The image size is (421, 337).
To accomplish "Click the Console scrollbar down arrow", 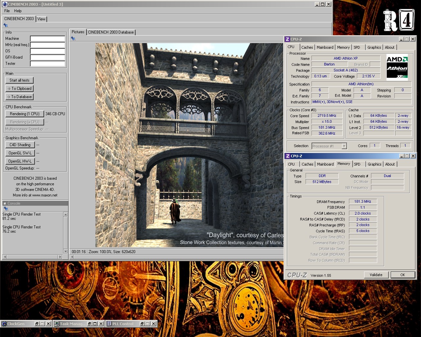I will pos(65,251).
